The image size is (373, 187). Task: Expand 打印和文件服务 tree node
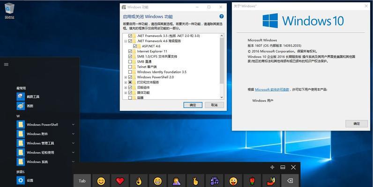click(126, 82)
